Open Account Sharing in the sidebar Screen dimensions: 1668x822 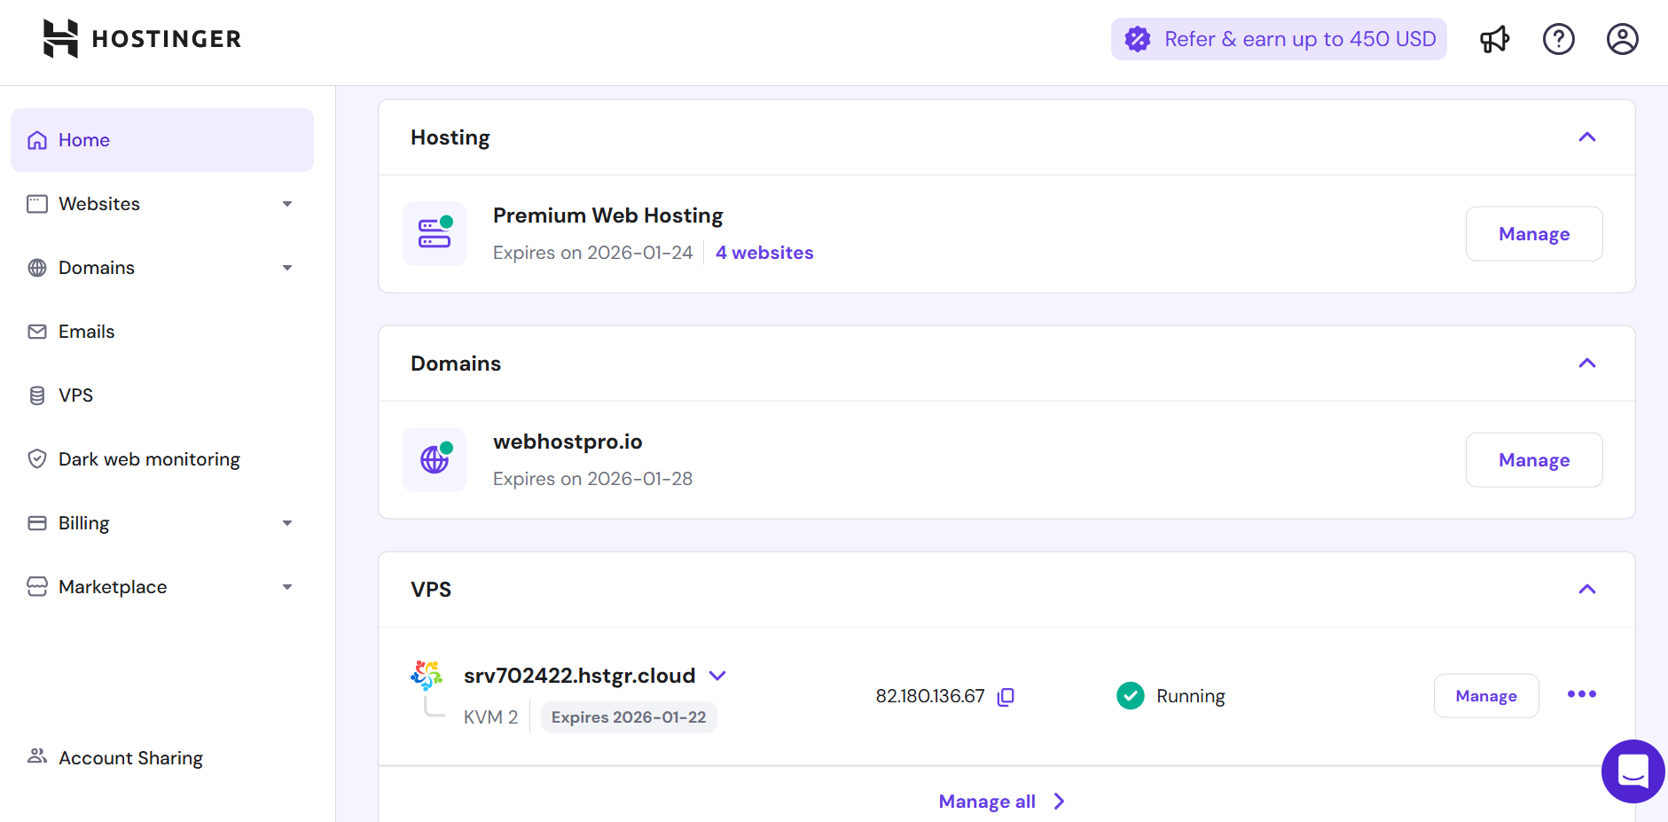coord(162,757)
